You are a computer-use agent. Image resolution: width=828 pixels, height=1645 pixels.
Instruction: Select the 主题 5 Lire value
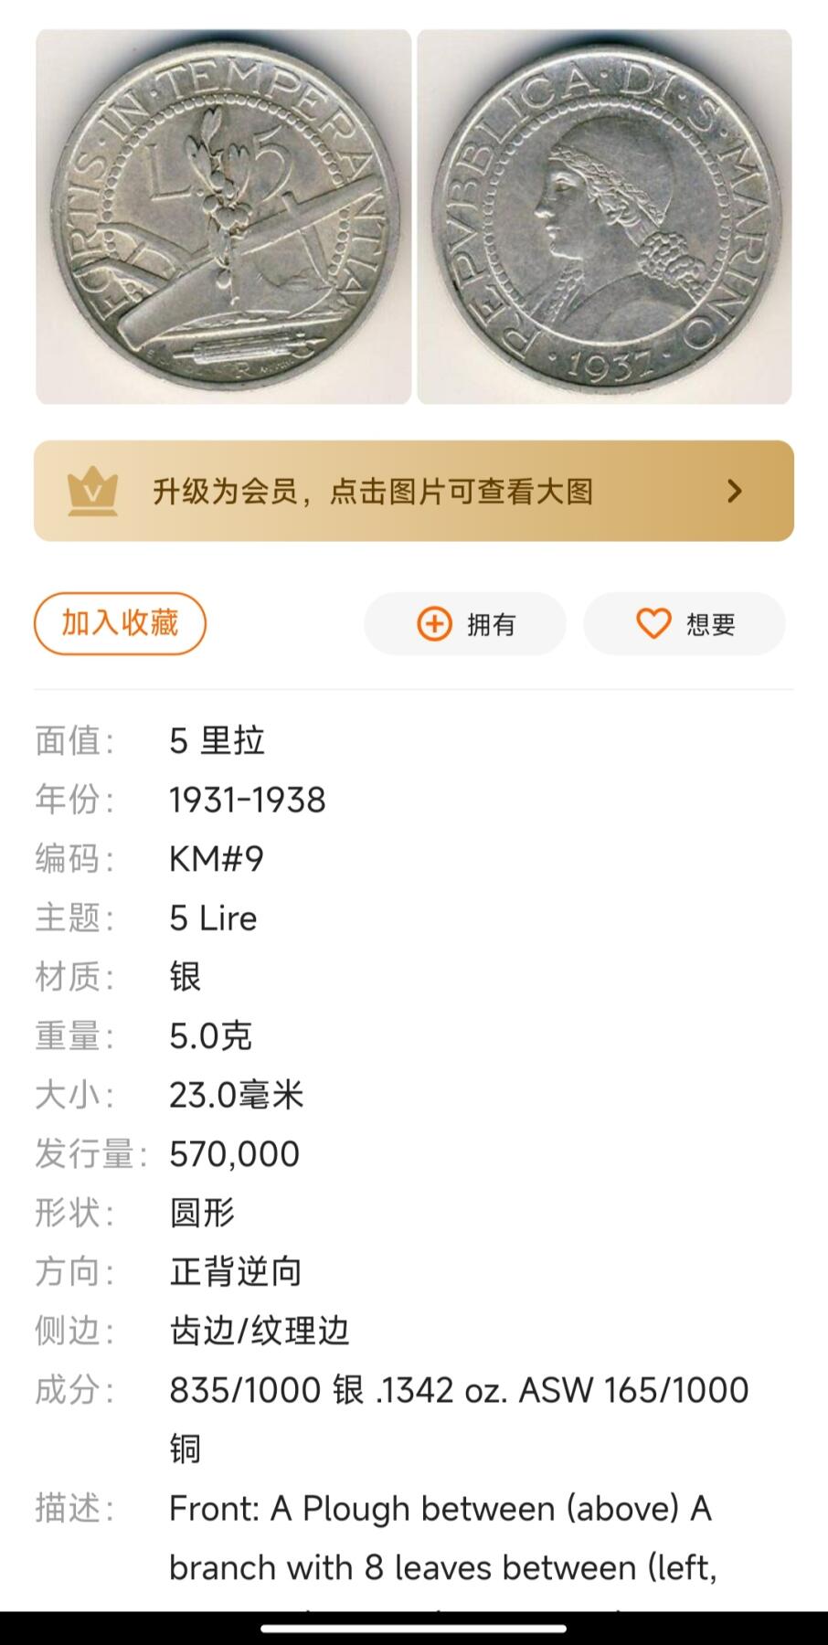tap(213, 918)
